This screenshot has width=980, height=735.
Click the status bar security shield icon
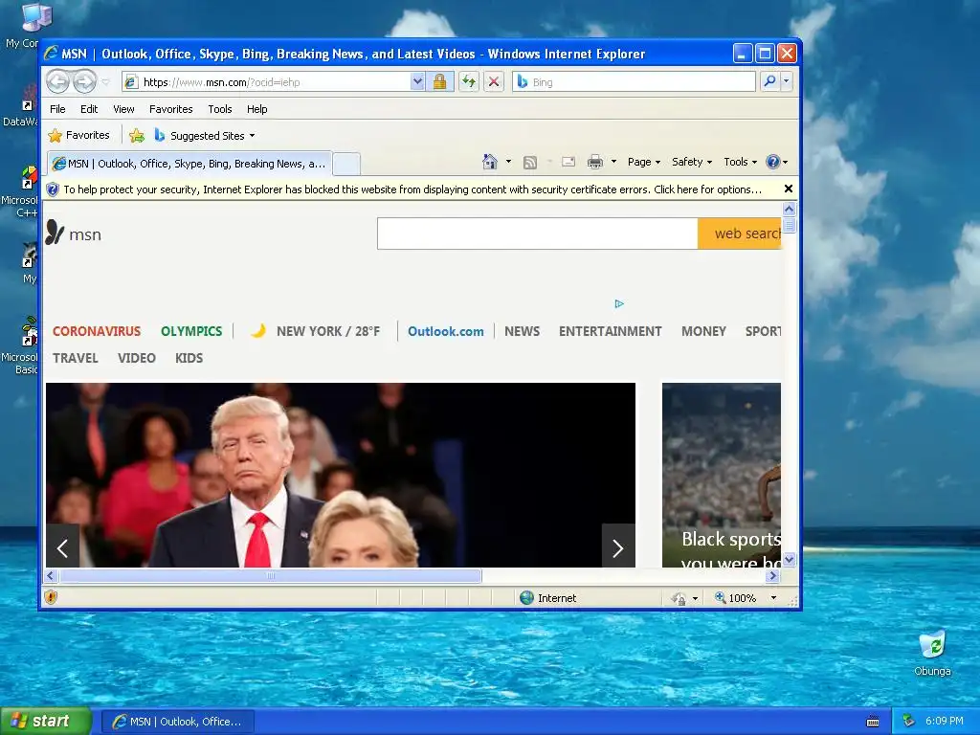51,597
